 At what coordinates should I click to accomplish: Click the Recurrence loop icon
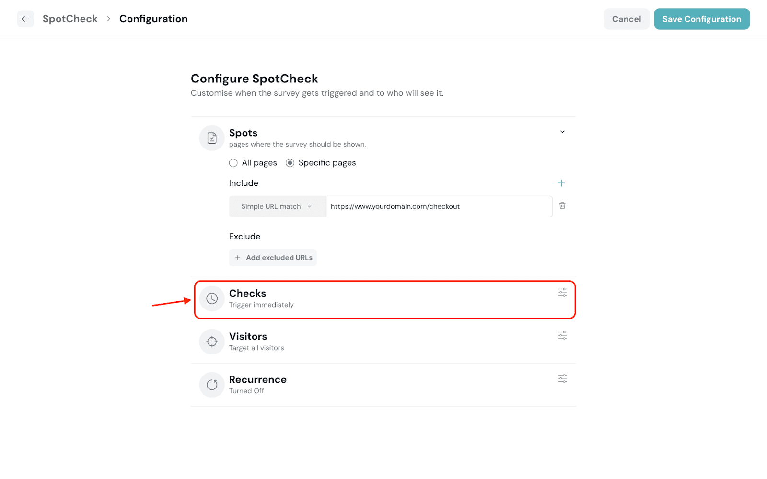[212, 385]
